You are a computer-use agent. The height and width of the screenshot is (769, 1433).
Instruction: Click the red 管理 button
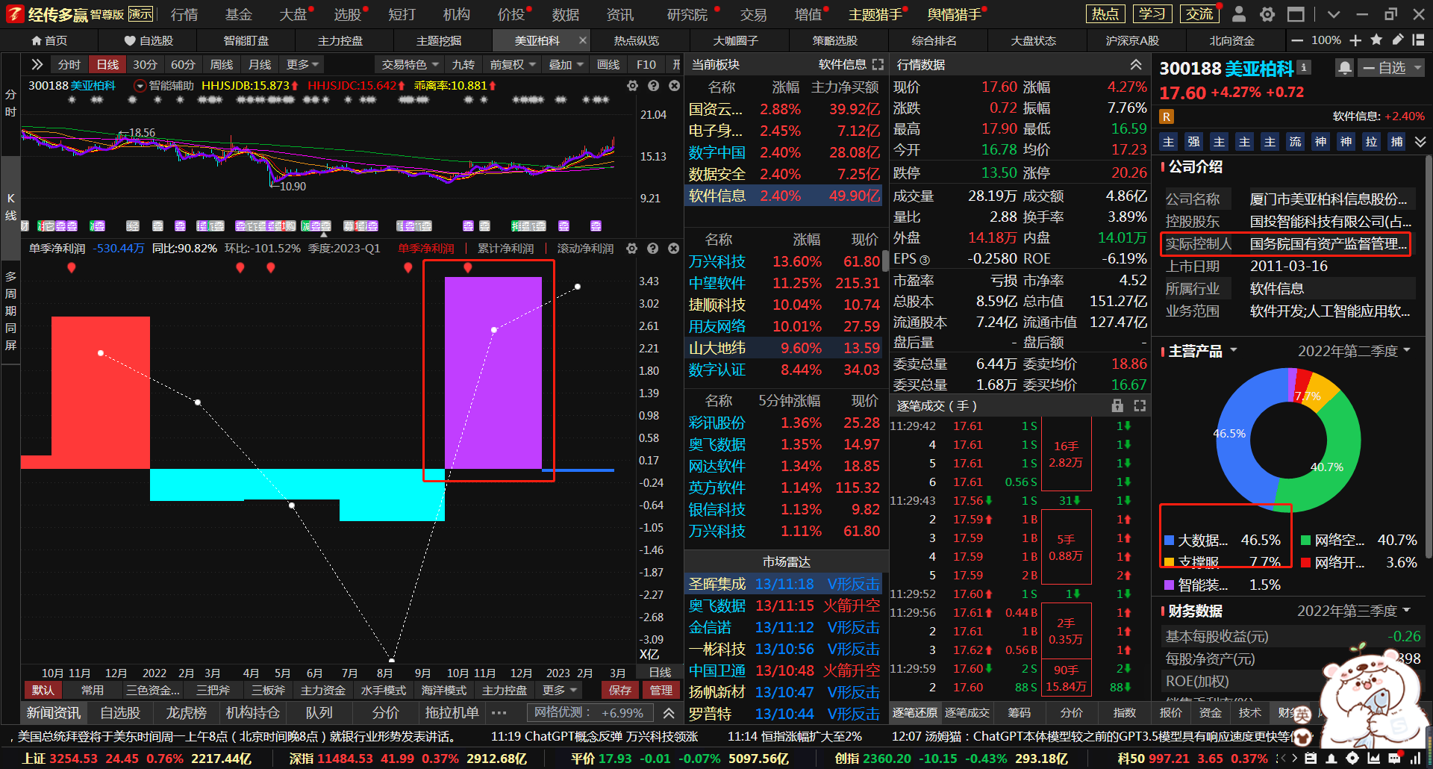(x=661, y=690)
